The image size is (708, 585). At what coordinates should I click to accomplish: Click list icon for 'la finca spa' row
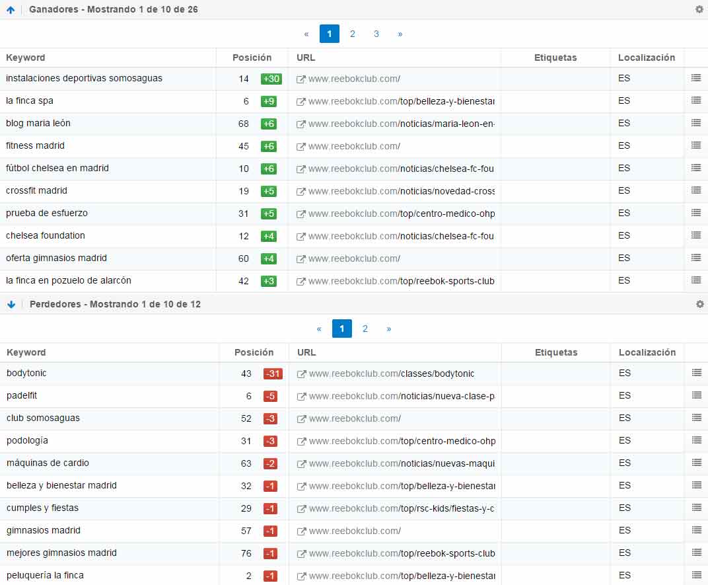point(695,100)
